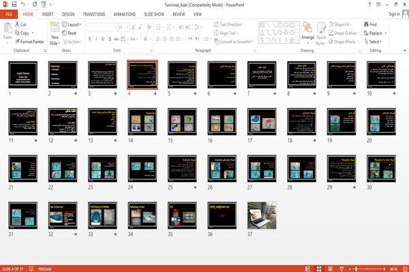The height and width of the screenshot is (272, 409).
Task: Click the Reset slide button
Action: (x=70, y=33)
